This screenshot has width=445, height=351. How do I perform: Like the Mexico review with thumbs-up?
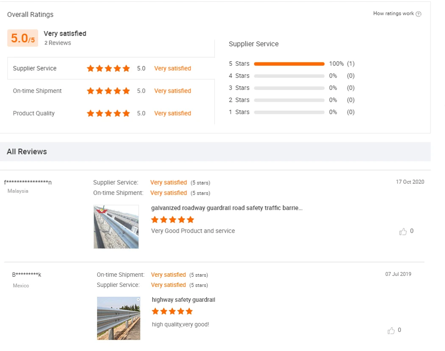tap(391, 331)
